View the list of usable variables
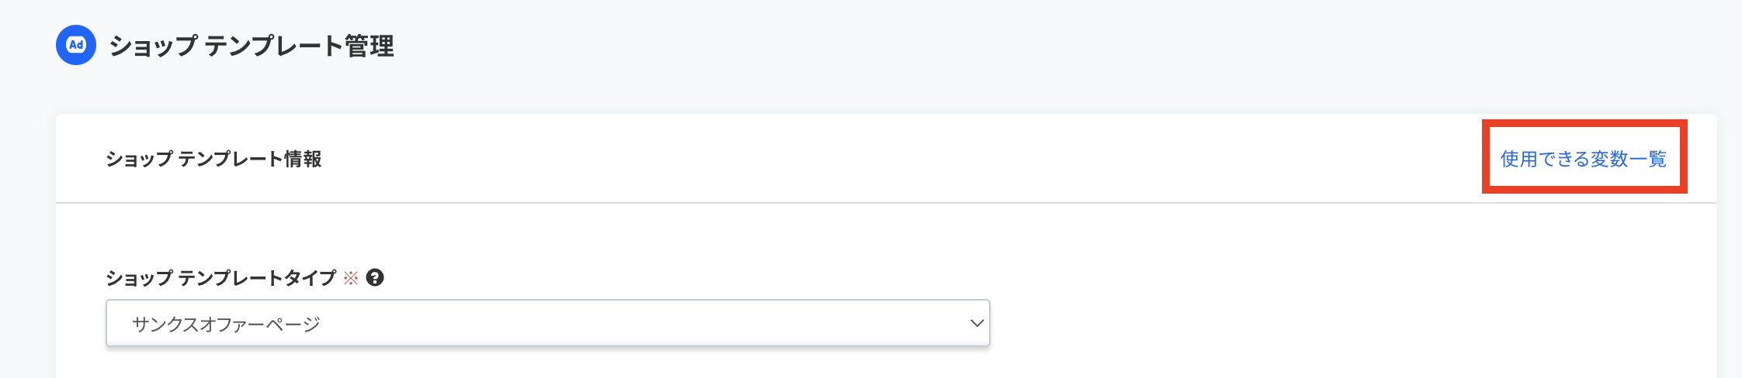This screenshot has width=1742, height=378. (x=1584, y=159)
